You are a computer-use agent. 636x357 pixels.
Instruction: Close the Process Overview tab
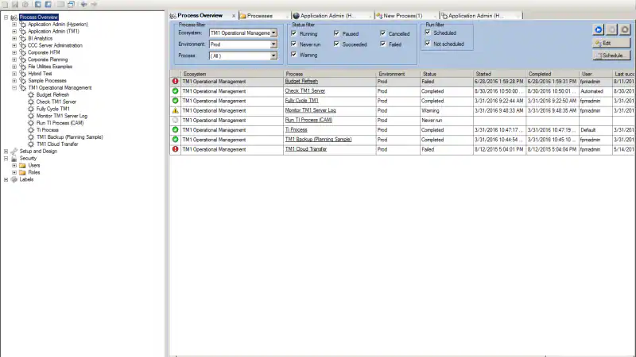coord(234,16)
